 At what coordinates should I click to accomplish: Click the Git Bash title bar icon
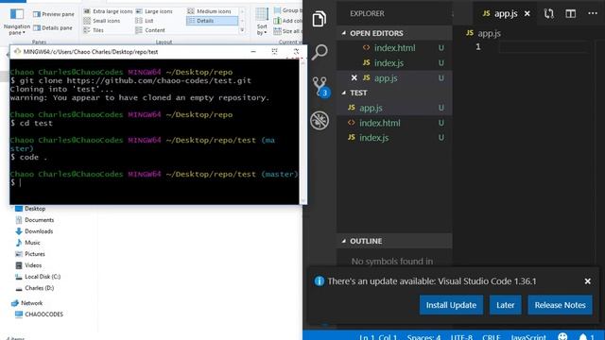tap(17, 51)
